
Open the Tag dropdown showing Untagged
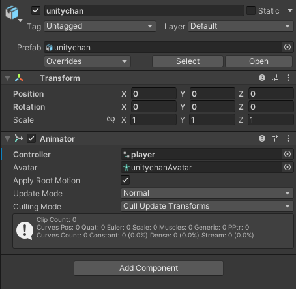pos(100,26)
